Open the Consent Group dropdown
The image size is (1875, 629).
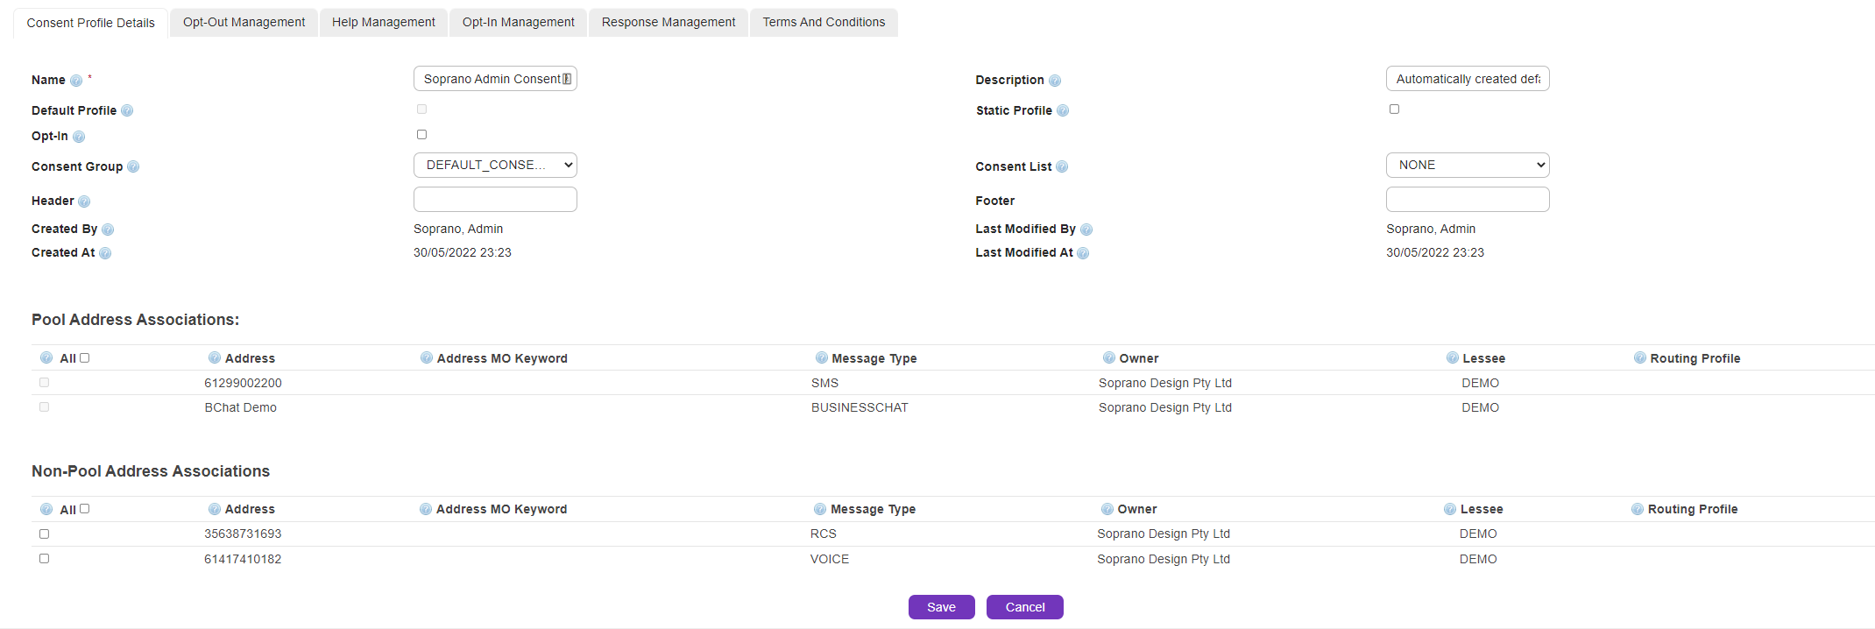495,165
